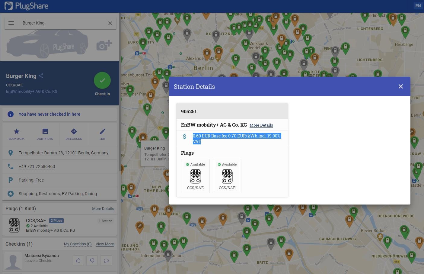Select the first CCS/SAE plug card

pyautogui.click(x=195, y=176)
